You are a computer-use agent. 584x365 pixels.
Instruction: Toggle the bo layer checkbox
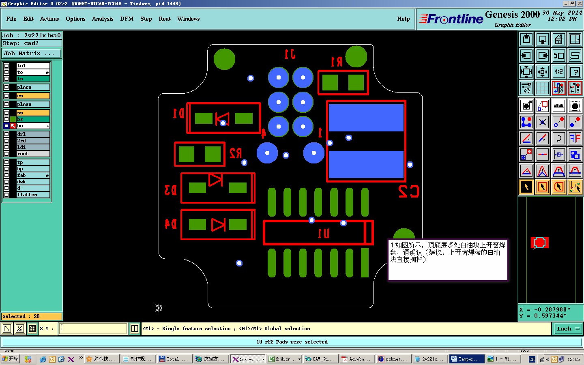6,126
